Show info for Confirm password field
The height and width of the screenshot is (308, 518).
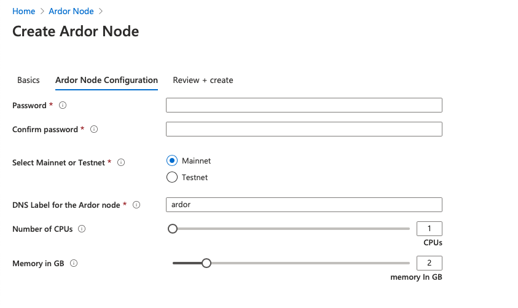coord(94,129)
